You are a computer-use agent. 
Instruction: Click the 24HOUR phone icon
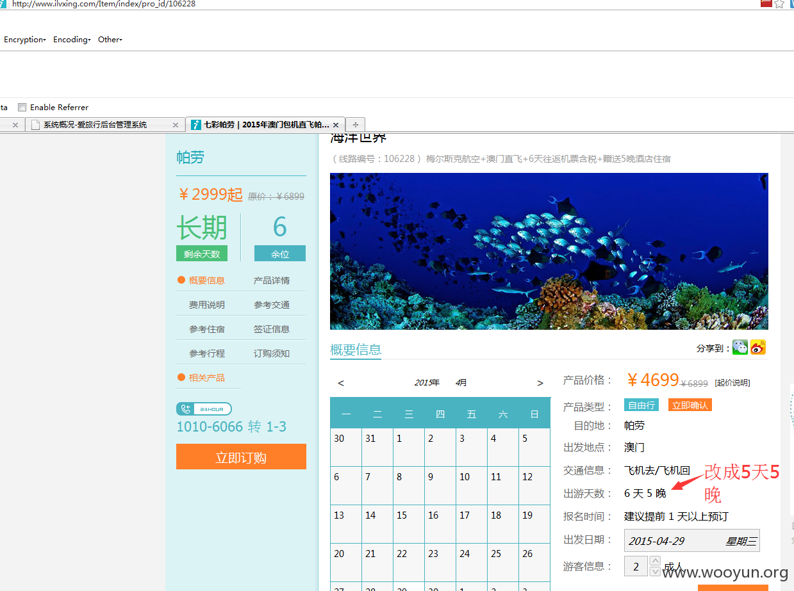tap(204, 409)
